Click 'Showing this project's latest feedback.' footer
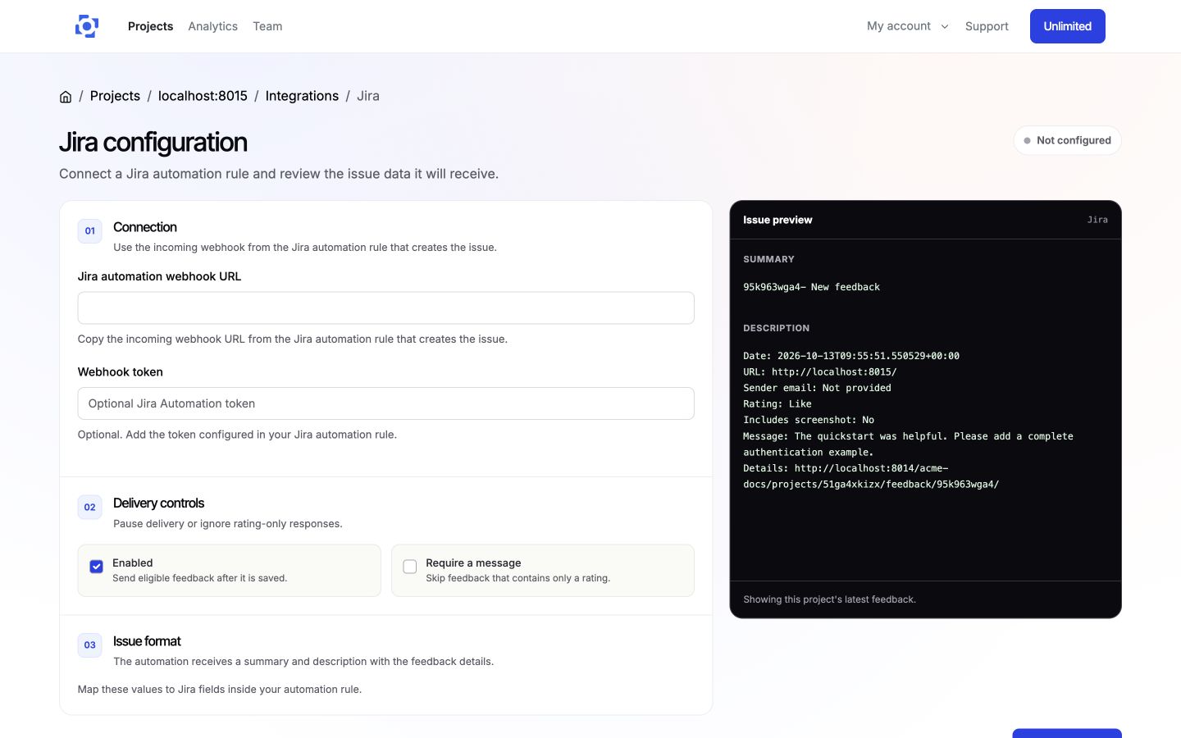 point(829,599)
